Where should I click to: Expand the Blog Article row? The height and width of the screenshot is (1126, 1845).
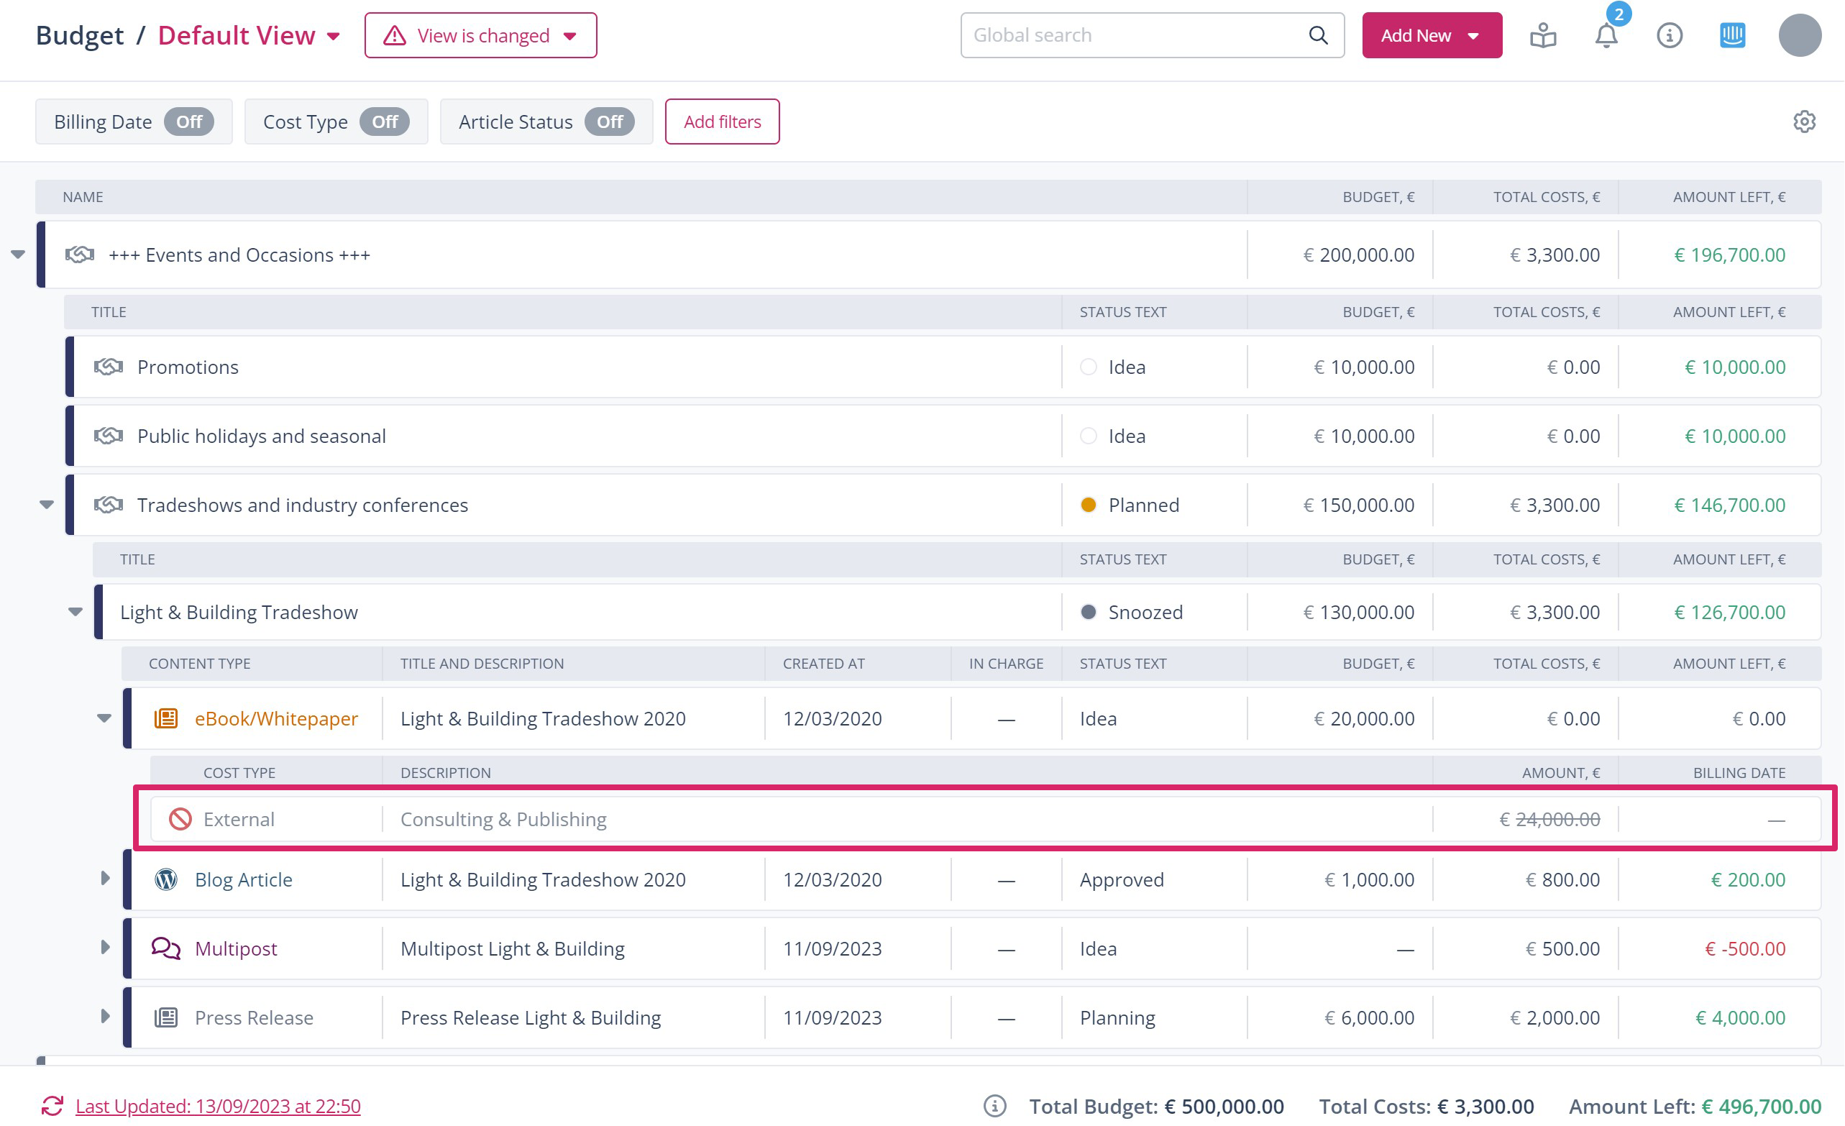(x=105, y=879)
